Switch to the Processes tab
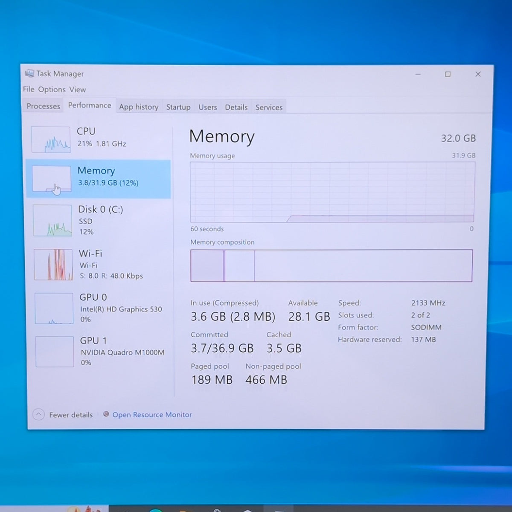This screenshot has height=512, width=512. click(x=44, y=106)
